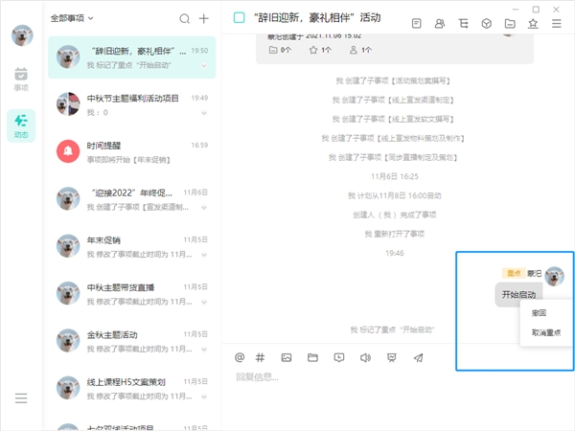
Task: Expand chevron on 迎接2022 年终促 row
Action: click(204, 208)
